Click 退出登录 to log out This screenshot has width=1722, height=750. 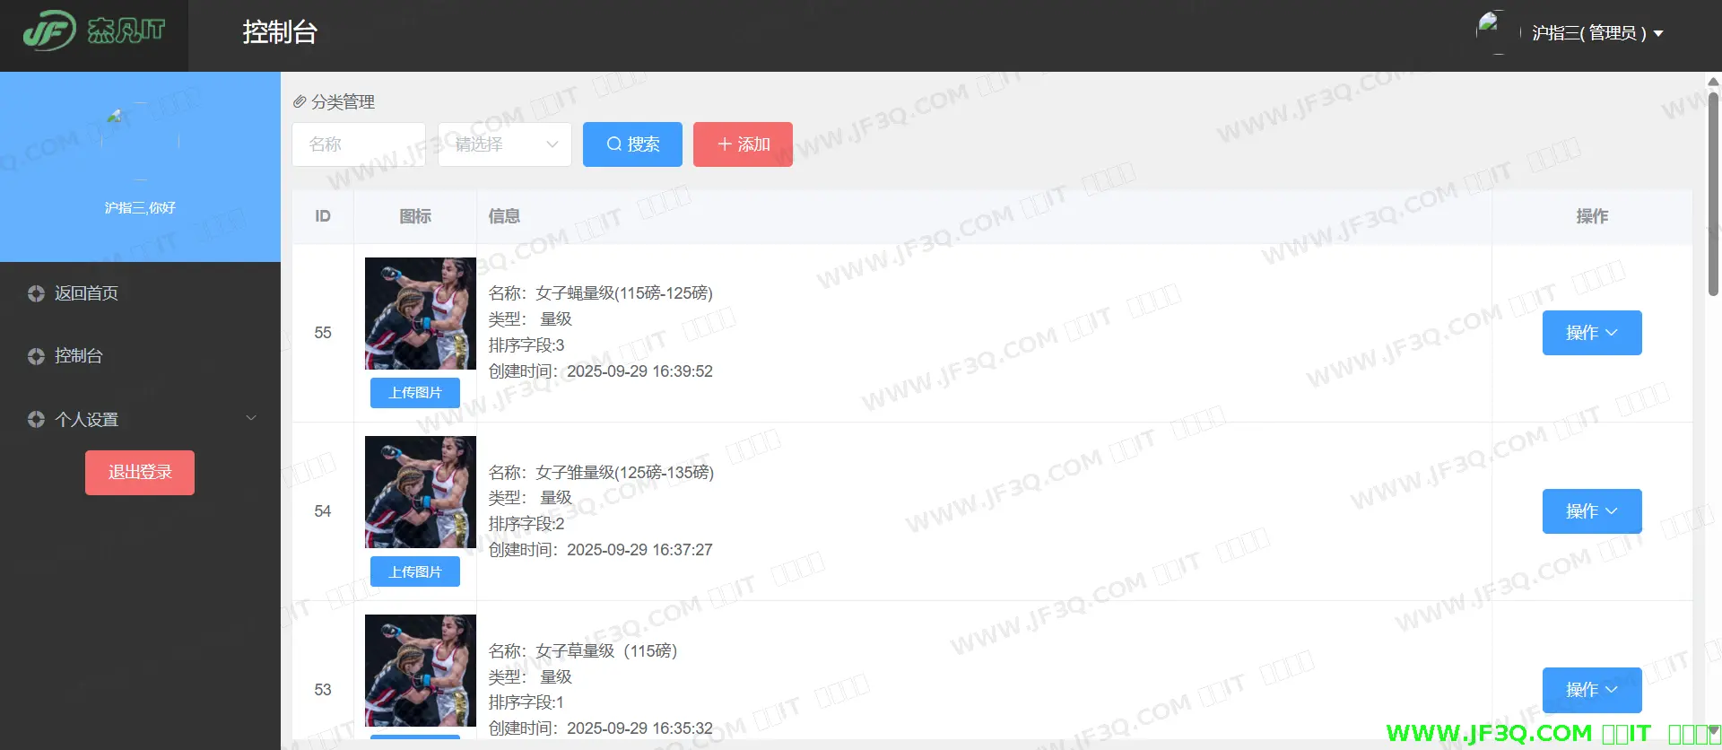pos(140,473)
